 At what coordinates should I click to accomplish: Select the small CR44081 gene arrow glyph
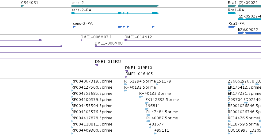tap(23, 6)
